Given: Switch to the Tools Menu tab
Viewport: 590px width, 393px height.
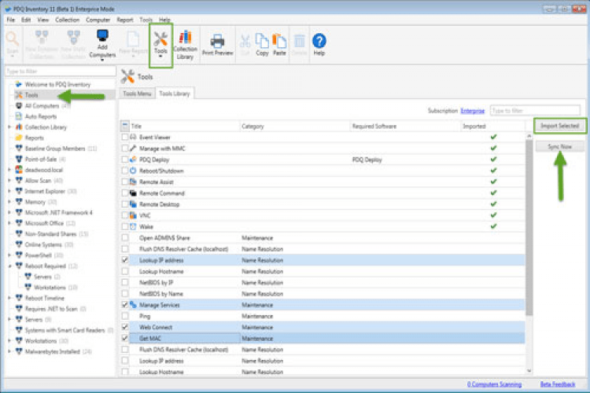Looking at the screenshot, I should [137, 94].
